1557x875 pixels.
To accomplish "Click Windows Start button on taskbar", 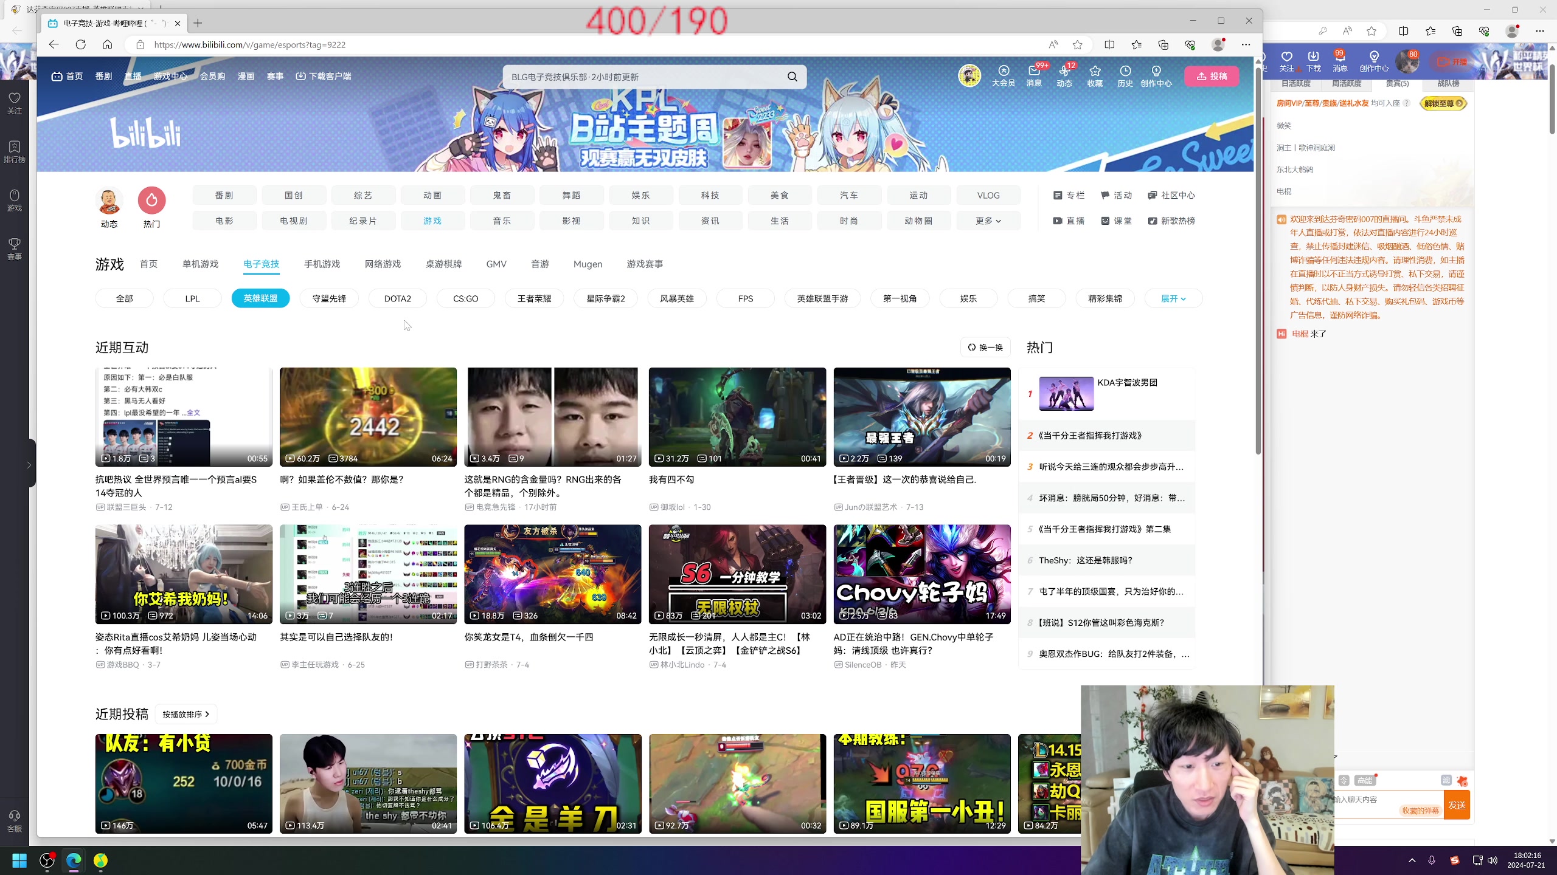I will pos(19,860).
